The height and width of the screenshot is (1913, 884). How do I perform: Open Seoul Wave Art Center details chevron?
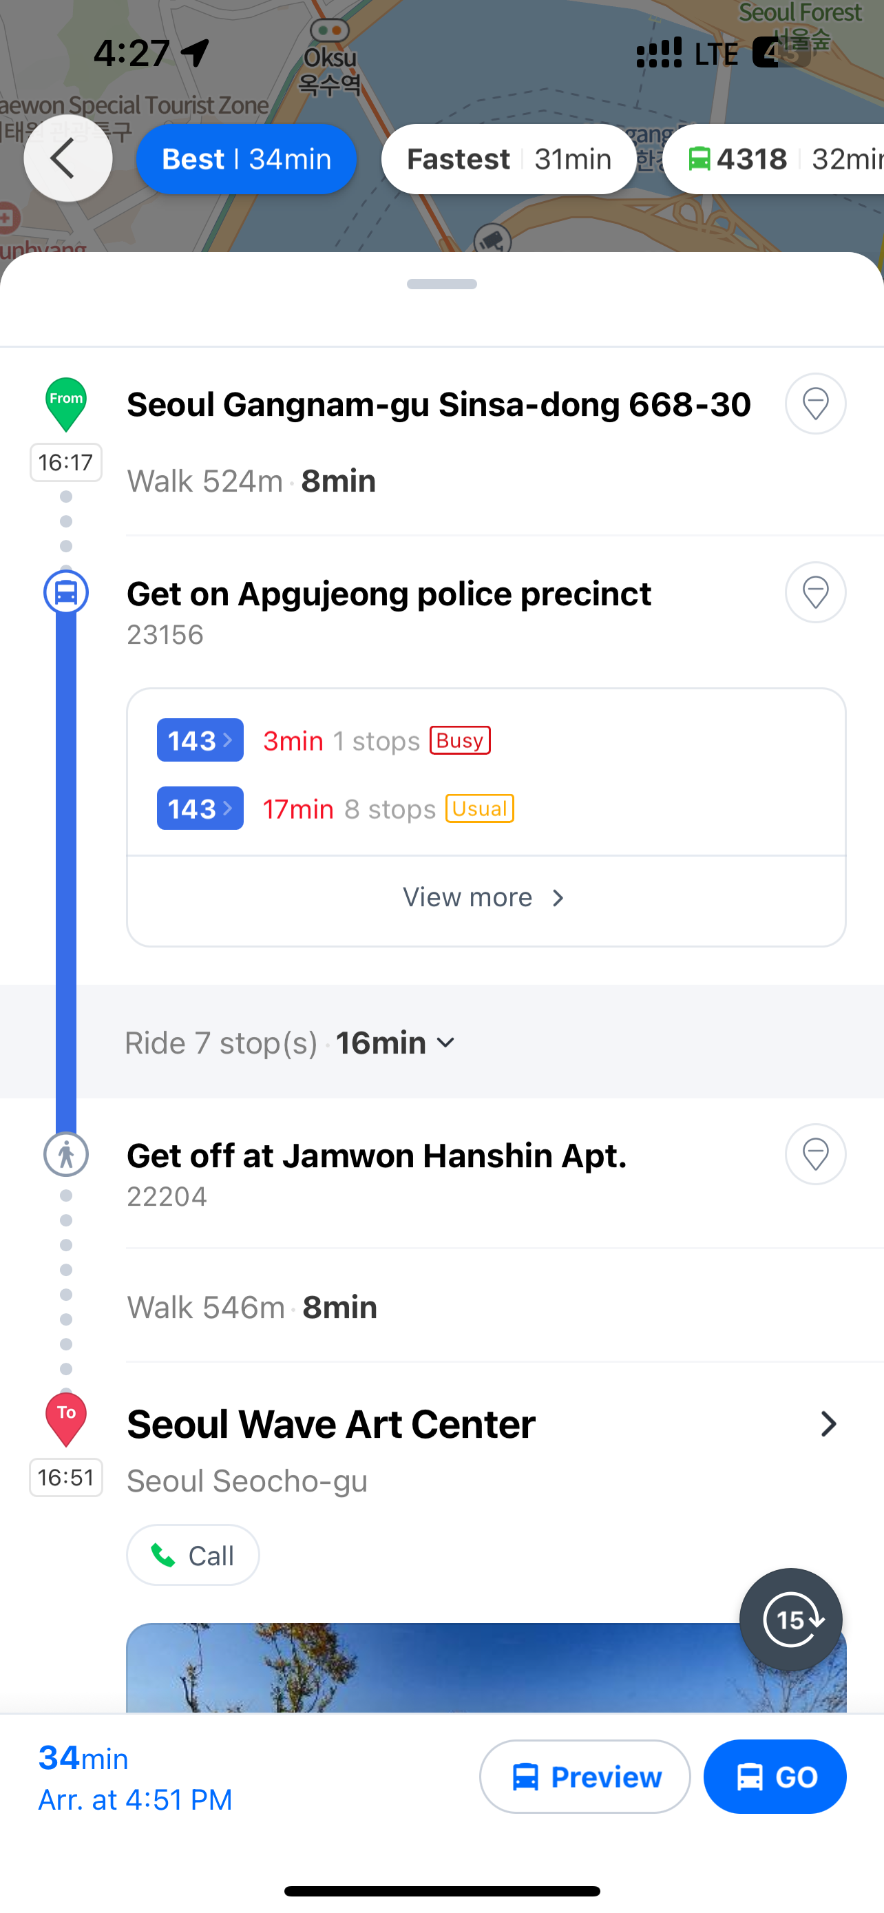tap(828, 1423)
